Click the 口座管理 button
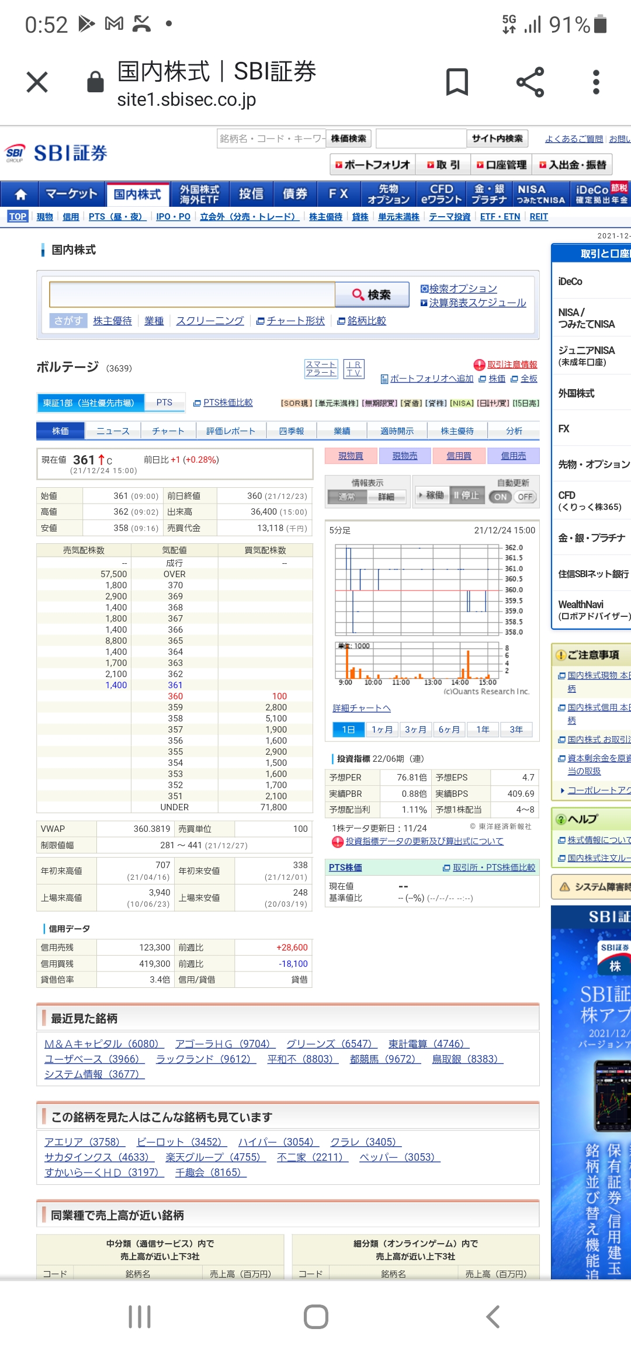 click(x=502, y=165)
